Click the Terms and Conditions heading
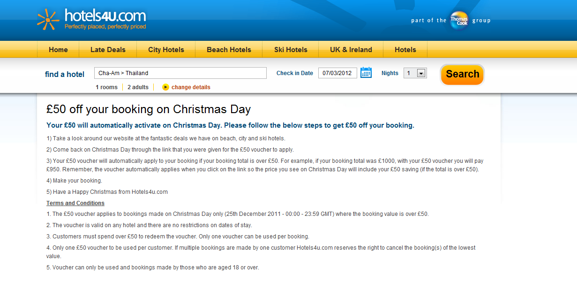Screen dimensions: 577x283 75,203
